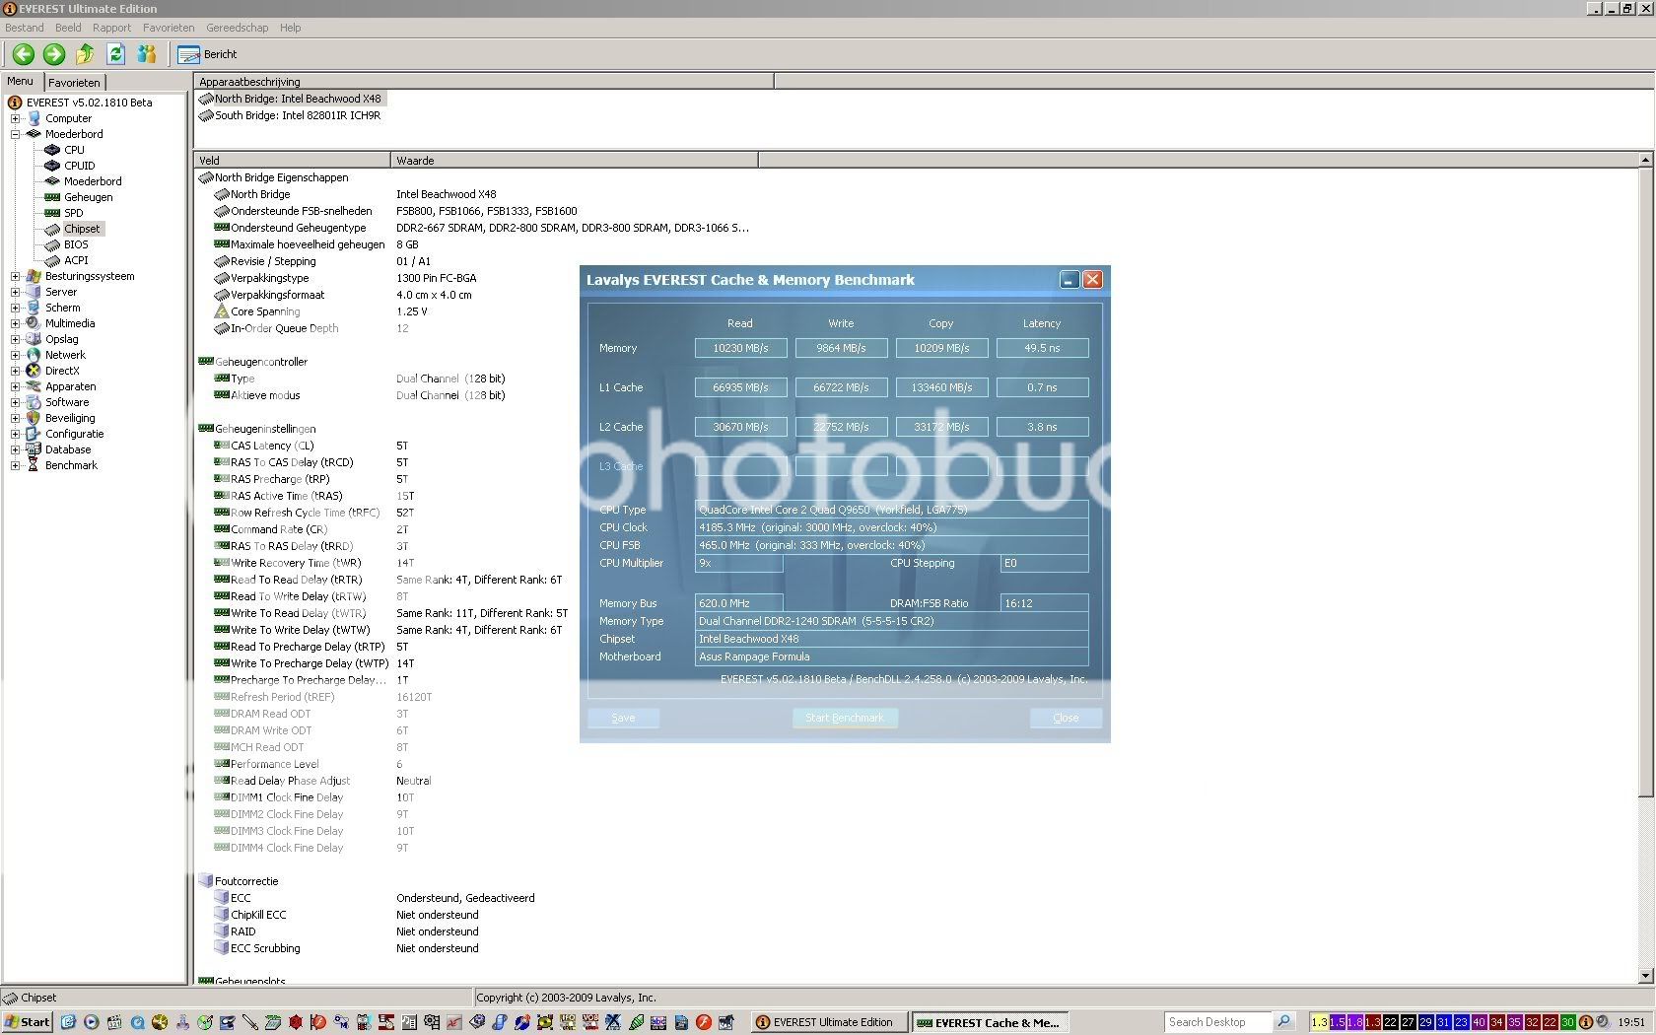
Task: Expand the Opslag tree node
Action: point(16,339)
